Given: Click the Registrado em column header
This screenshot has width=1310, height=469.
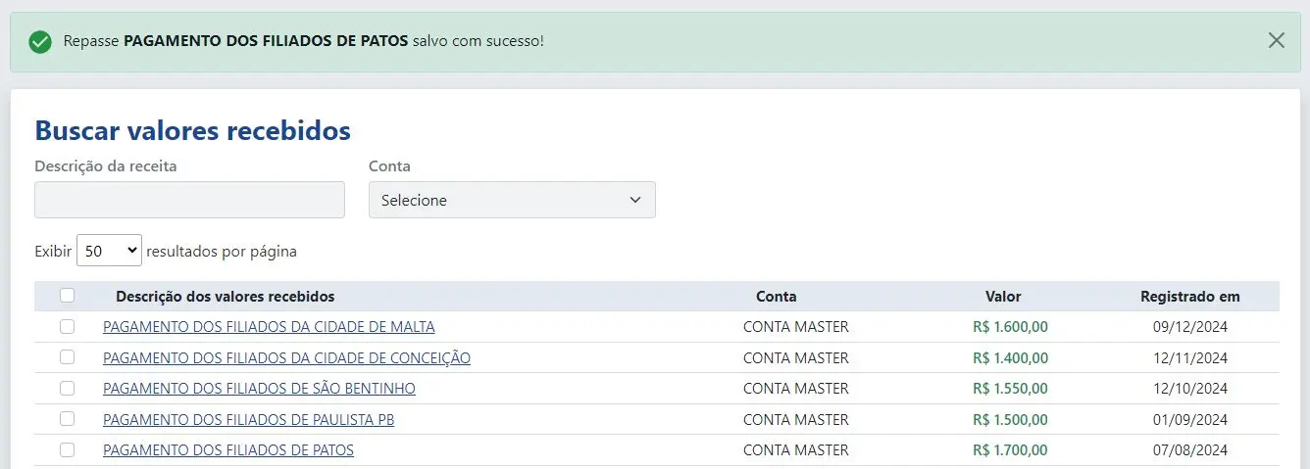Looking at the screenshot, I should tap(1189, 297).
